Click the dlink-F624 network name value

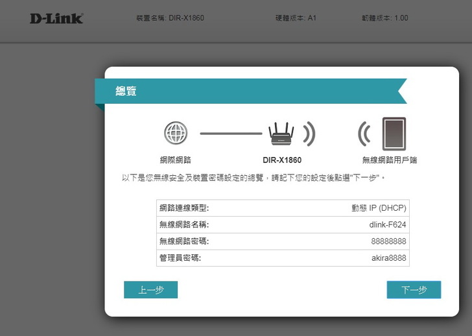[x=388, y=224]
